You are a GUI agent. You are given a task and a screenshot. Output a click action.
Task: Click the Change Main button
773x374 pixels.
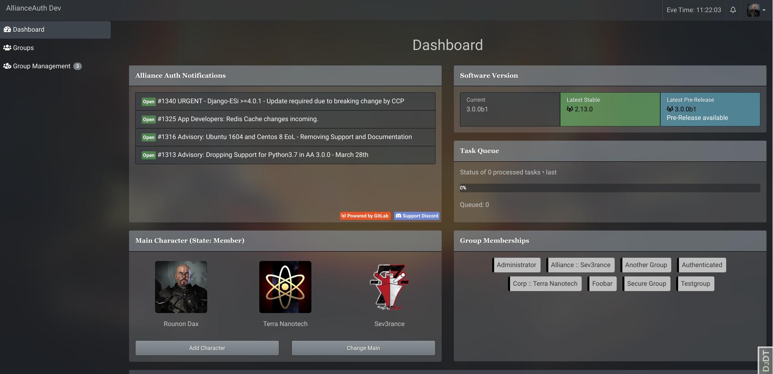pos(363,348)
